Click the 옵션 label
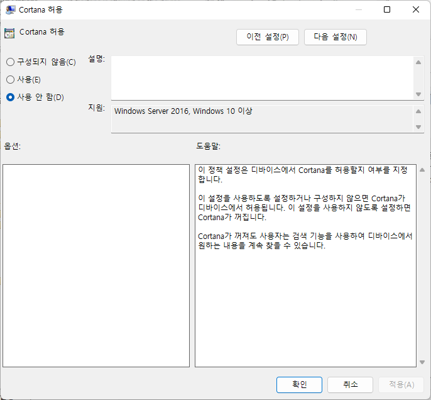 tap(13, 146)
